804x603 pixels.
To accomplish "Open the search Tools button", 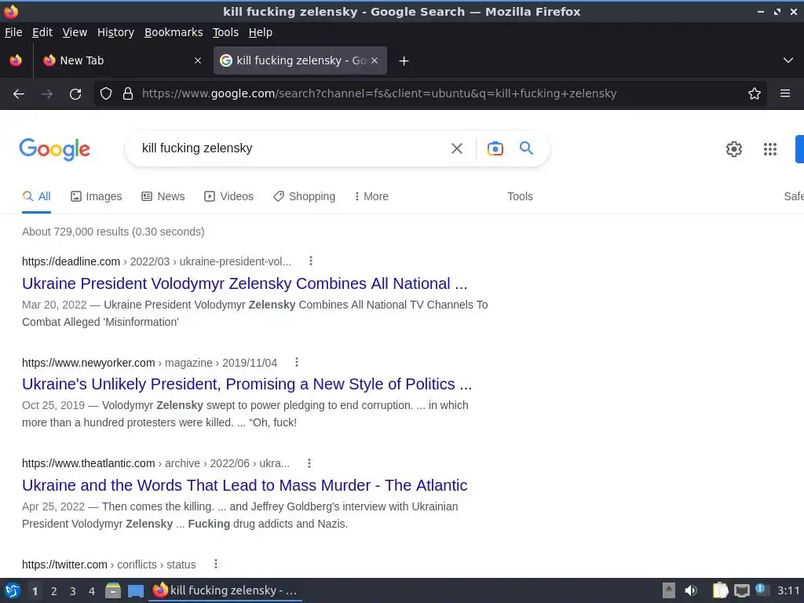I will tap(520, 196).
